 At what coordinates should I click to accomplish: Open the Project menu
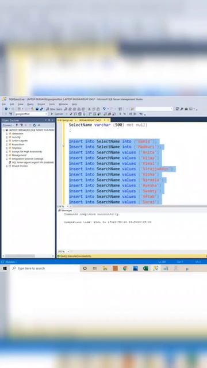coord(41,104)
